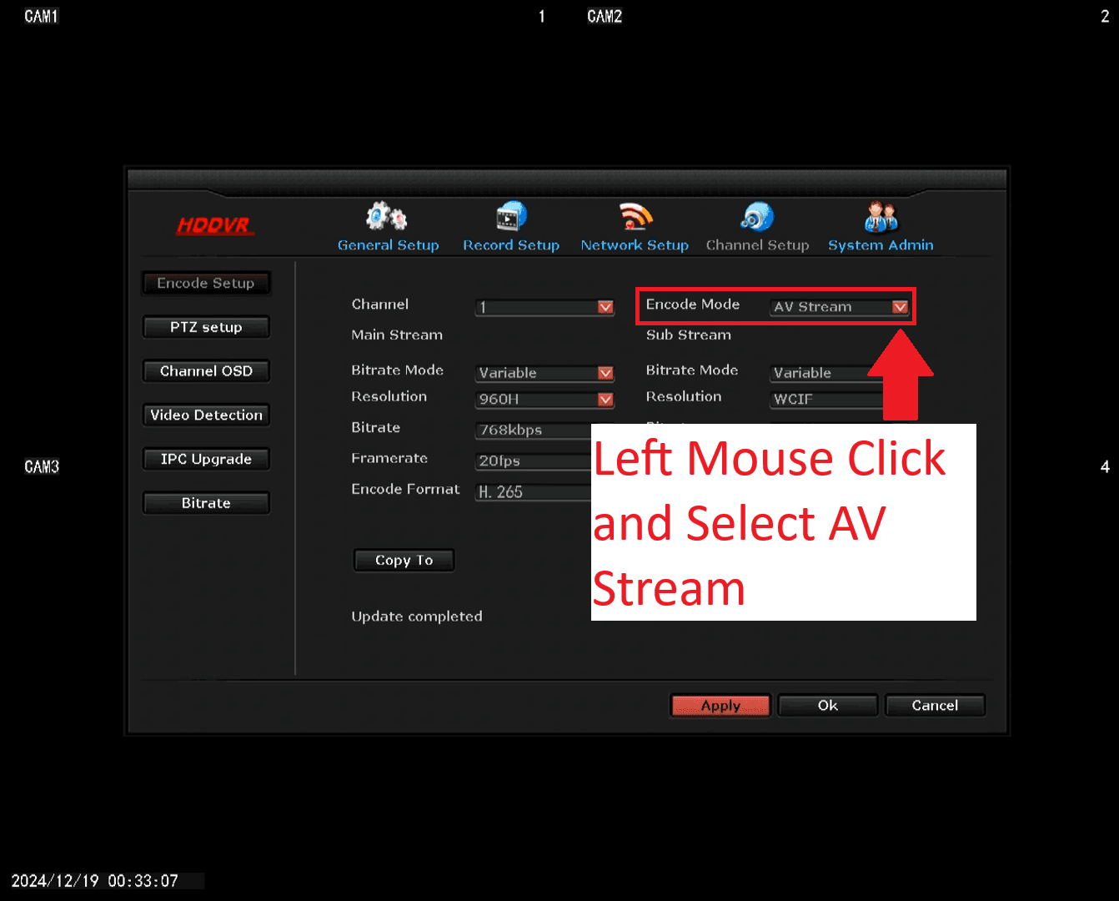Viewport: 1119px width, 901px height.
Task: Expand Main Stream Bitrate Mode dropdown arrow
Action: tap(605, 373)
